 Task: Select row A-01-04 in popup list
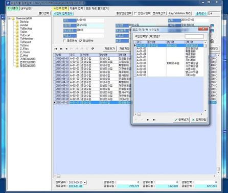pos(170,54)
